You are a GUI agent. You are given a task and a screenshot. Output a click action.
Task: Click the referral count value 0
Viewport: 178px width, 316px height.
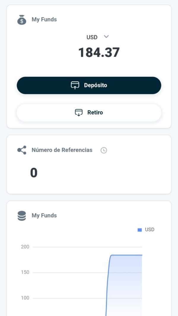tap(34, 173)
